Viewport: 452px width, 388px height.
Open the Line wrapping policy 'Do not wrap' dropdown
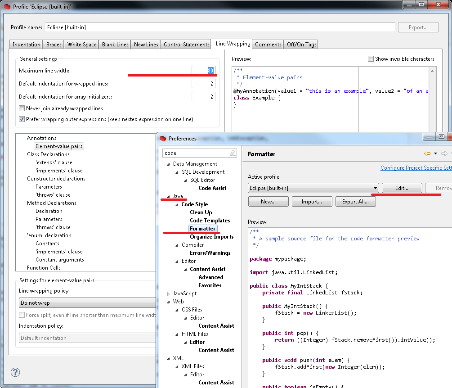(x=87, y=303)
